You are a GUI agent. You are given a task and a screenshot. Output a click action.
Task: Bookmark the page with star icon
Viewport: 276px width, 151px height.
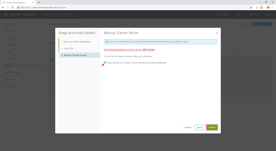pos(251,8)
